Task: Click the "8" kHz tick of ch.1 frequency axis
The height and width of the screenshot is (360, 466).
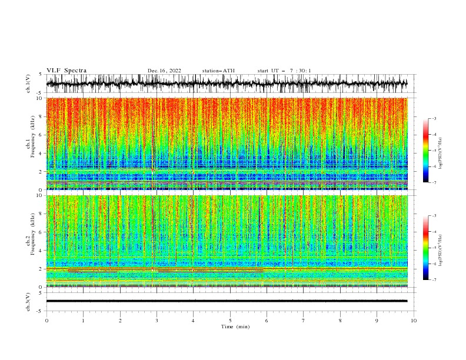Action: point(41,116)
